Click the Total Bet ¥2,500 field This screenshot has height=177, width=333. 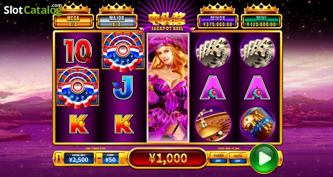[79, 158]
